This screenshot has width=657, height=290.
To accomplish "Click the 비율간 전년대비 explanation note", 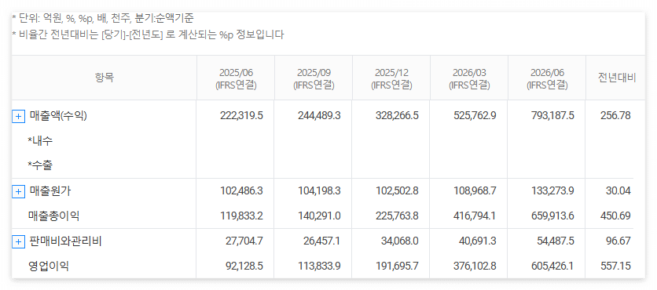I will pos(148,34).
